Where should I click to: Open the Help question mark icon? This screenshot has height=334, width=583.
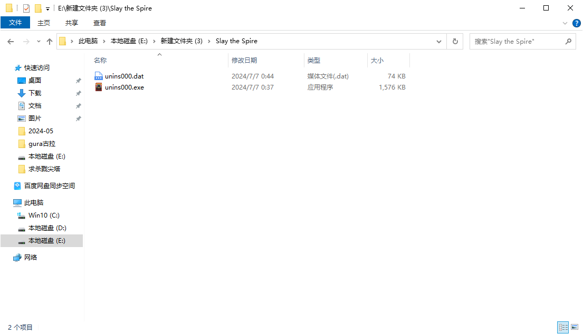point(576,23)
